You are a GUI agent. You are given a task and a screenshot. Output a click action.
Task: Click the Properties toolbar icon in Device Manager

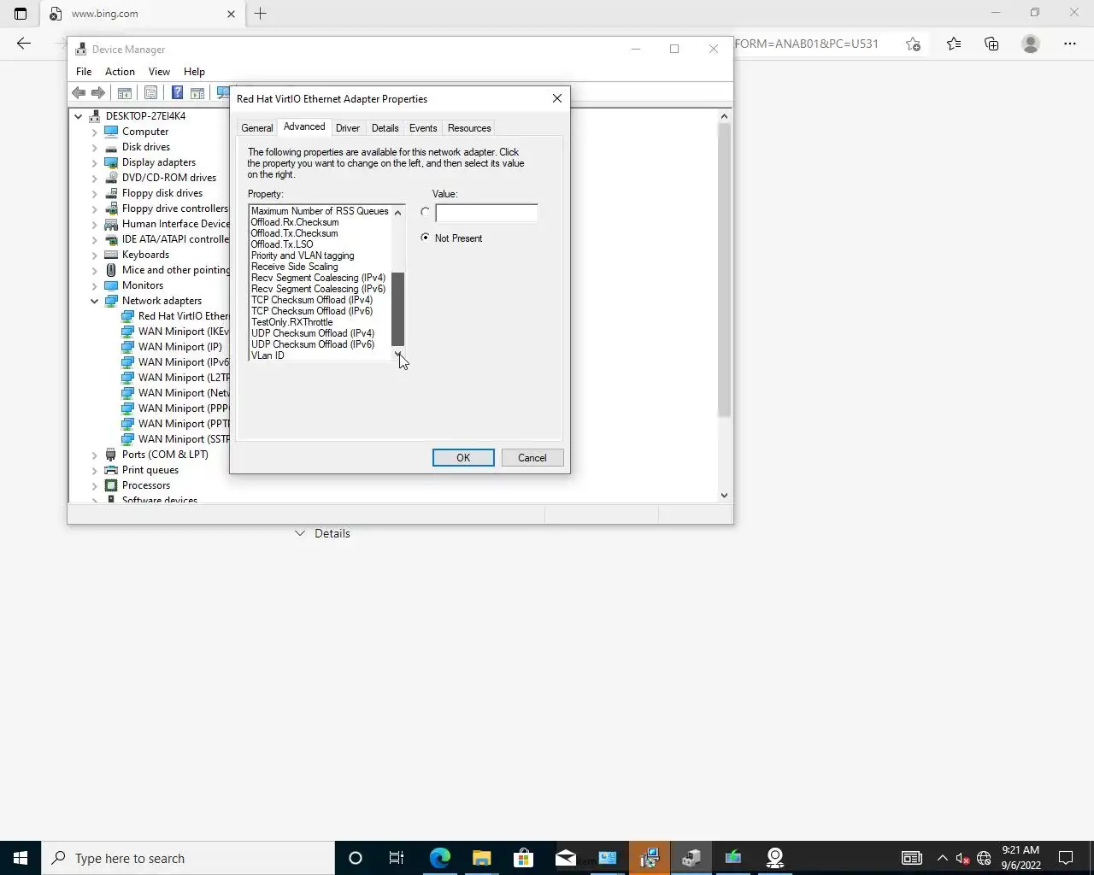[x=150, y=92]
